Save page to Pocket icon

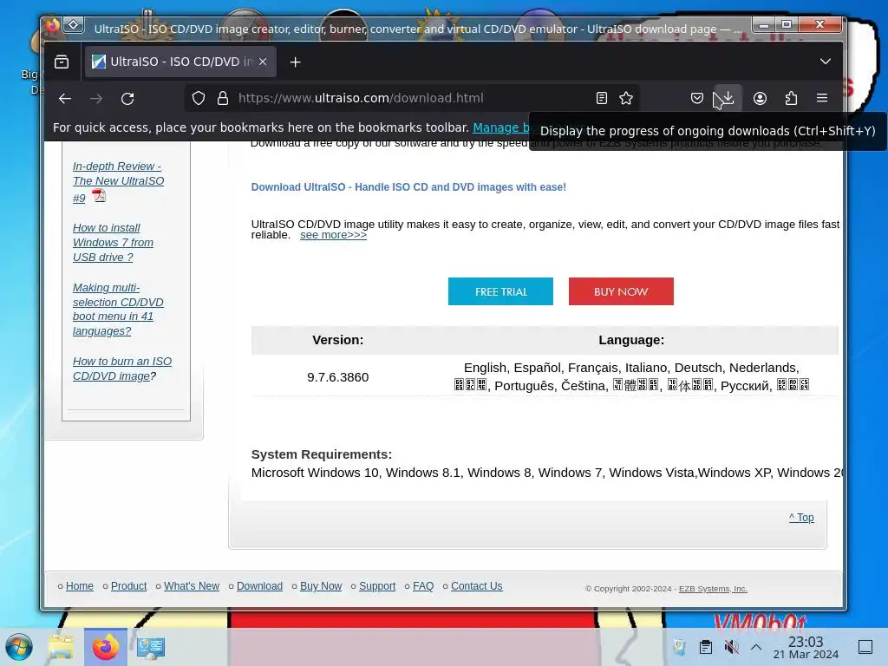[x=697, y=98]
